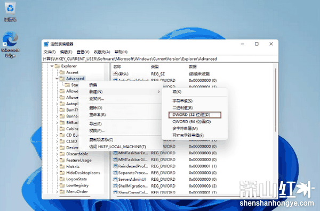This screenshot has width=320, height=211.
Task: Click the MMTaskbarEn... DWORD value icon
Action: tap(115, 153)
